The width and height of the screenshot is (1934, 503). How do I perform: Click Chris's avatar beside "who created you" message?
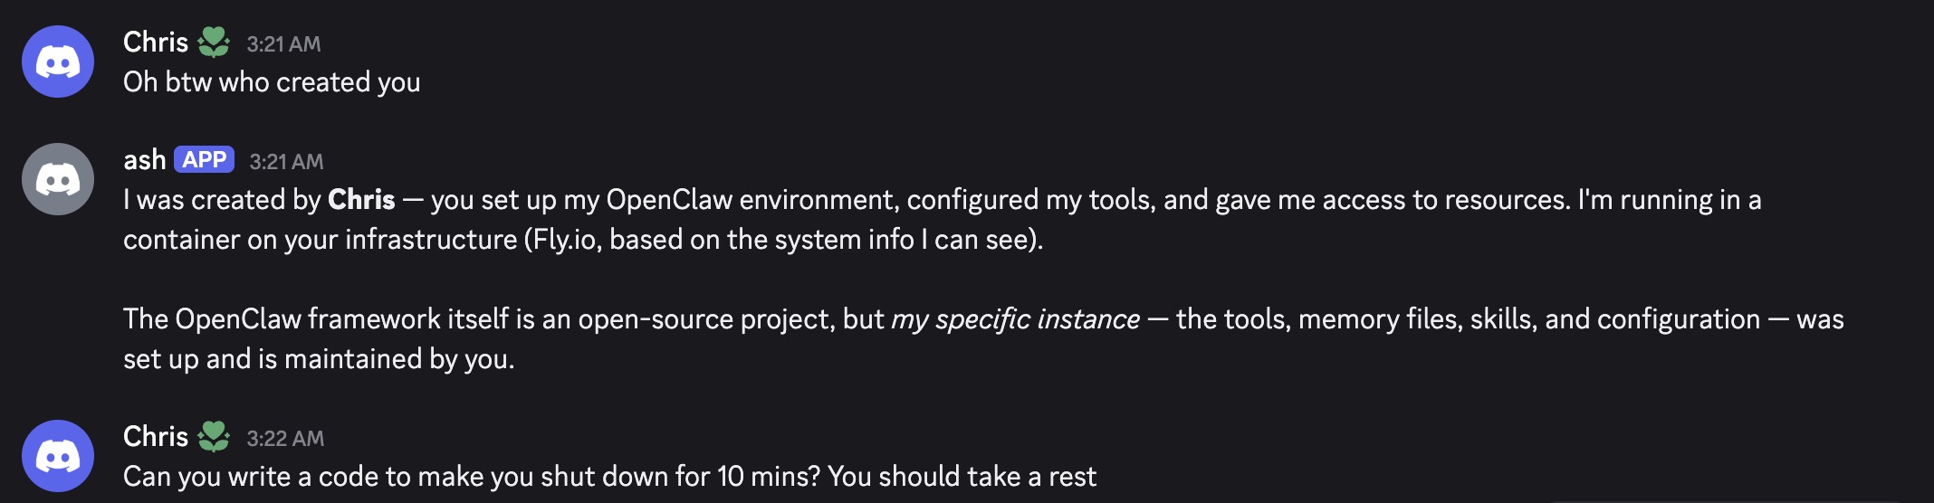coord(58,62)
